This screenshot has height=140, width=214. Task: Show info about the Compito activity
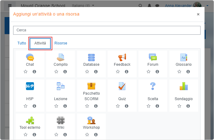65,72
